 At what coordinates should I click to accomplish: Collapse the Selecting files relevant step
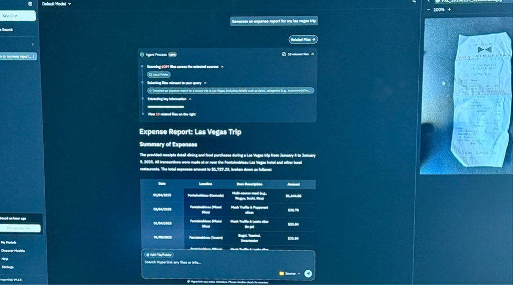(205, 83)
